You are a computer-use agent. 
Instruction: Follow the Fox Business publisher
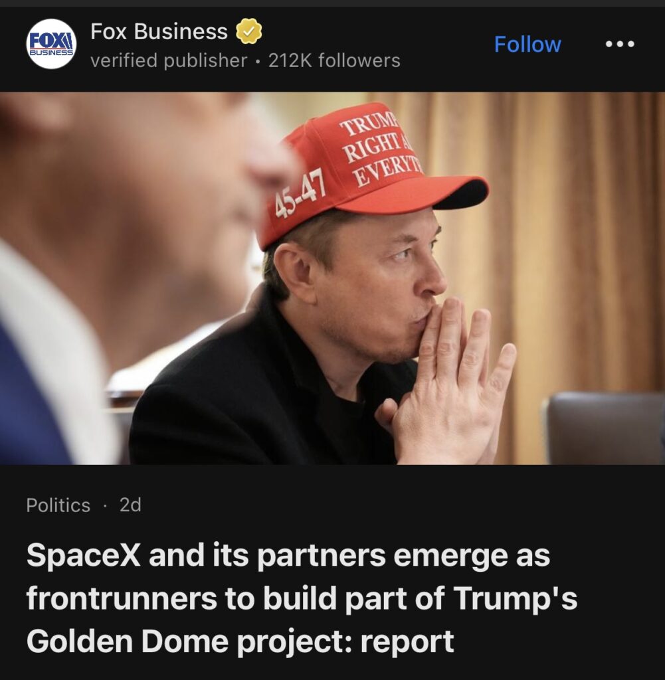527,44
